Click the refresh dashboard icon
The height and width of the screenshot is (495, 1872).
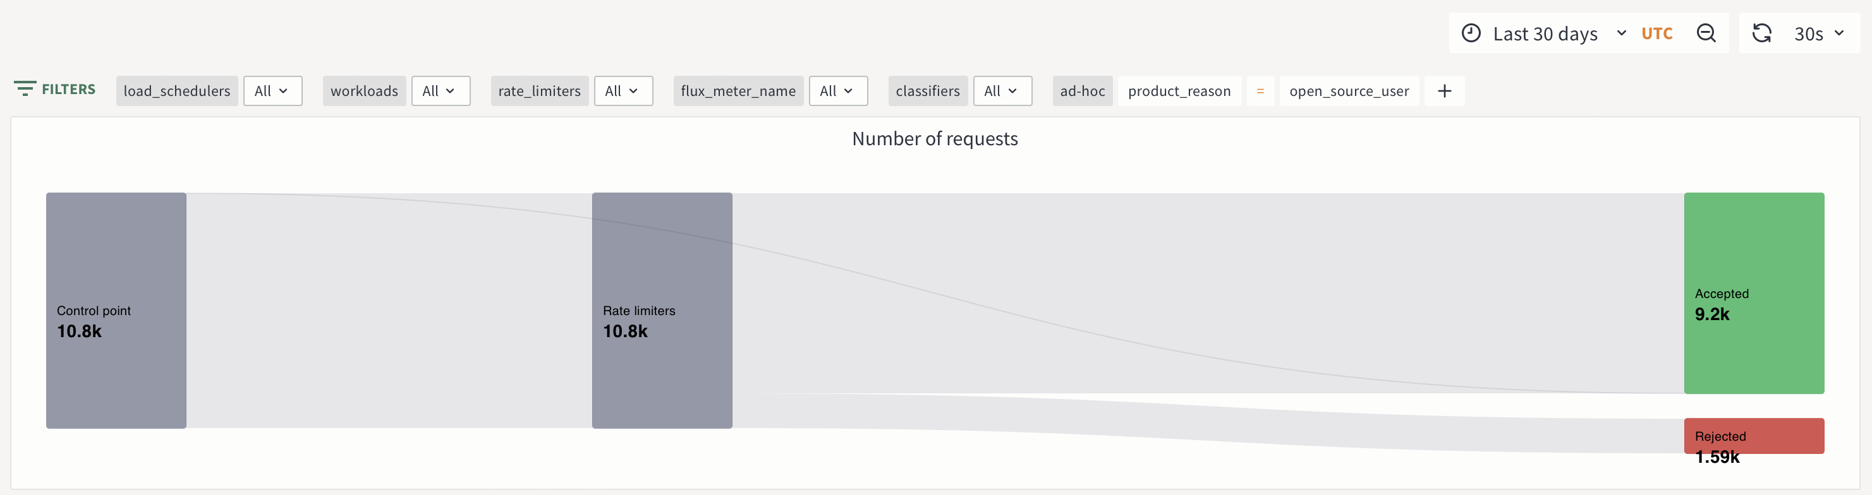(x=1761, y=33)
